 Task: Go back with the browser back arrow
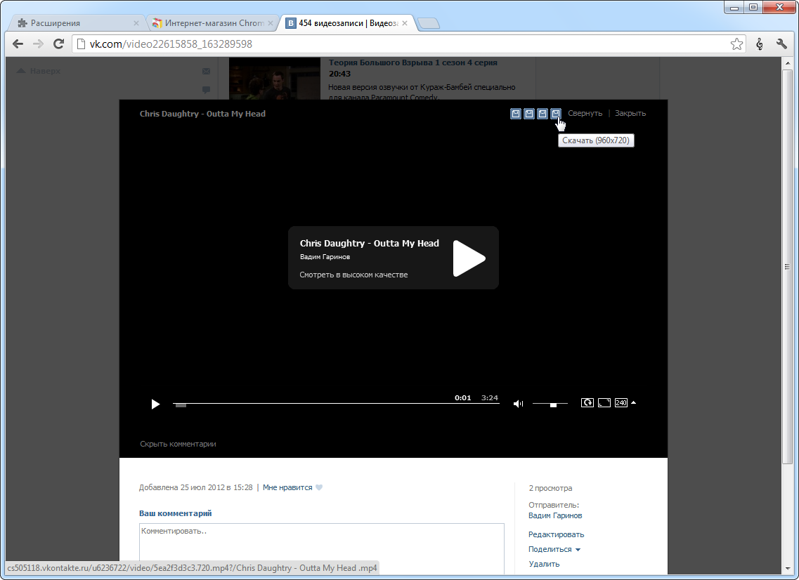tap(18, 44)
